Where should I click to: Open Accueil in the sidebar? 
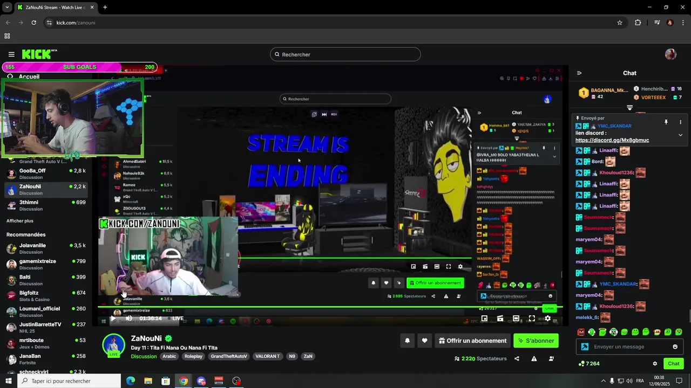(x=29, y=77)
